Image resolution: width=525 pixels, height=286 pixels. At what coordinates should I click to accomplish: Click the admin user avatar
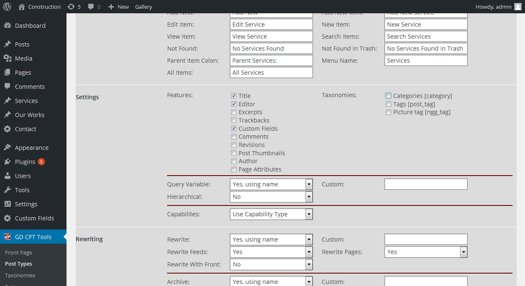click(518, 7)
